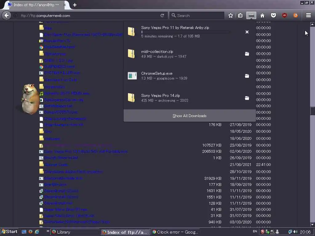Click the orange extension icon in toolbar
This screenshot has height=236, width=315.
tap(296, 15)
